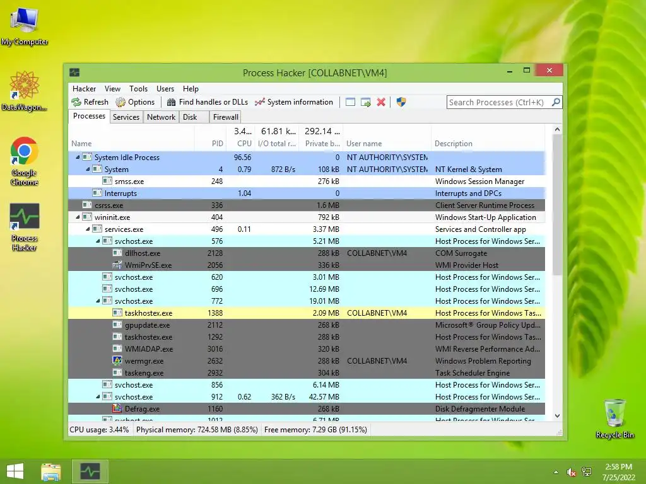The width and height of the screenshot is (646, 484).
Task: Click the Windows Start button
Action: (15, 471)
